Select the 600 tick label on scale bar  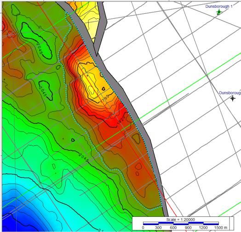(x=173, y=227)
